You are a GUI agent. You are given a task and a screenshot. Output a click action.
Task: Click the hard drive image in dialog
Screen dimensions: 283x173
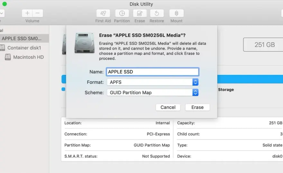pos(85,43)
